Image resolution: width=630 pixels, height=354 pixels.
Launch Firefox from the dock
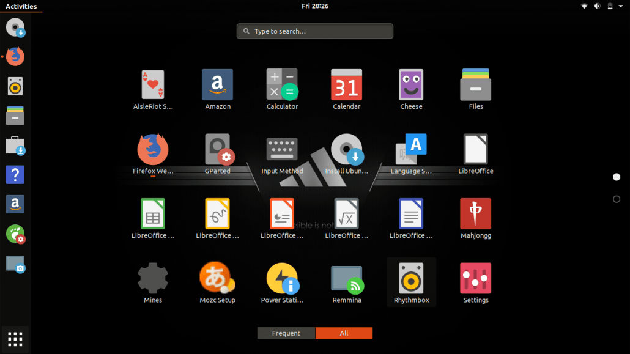[x=14, y=56]
